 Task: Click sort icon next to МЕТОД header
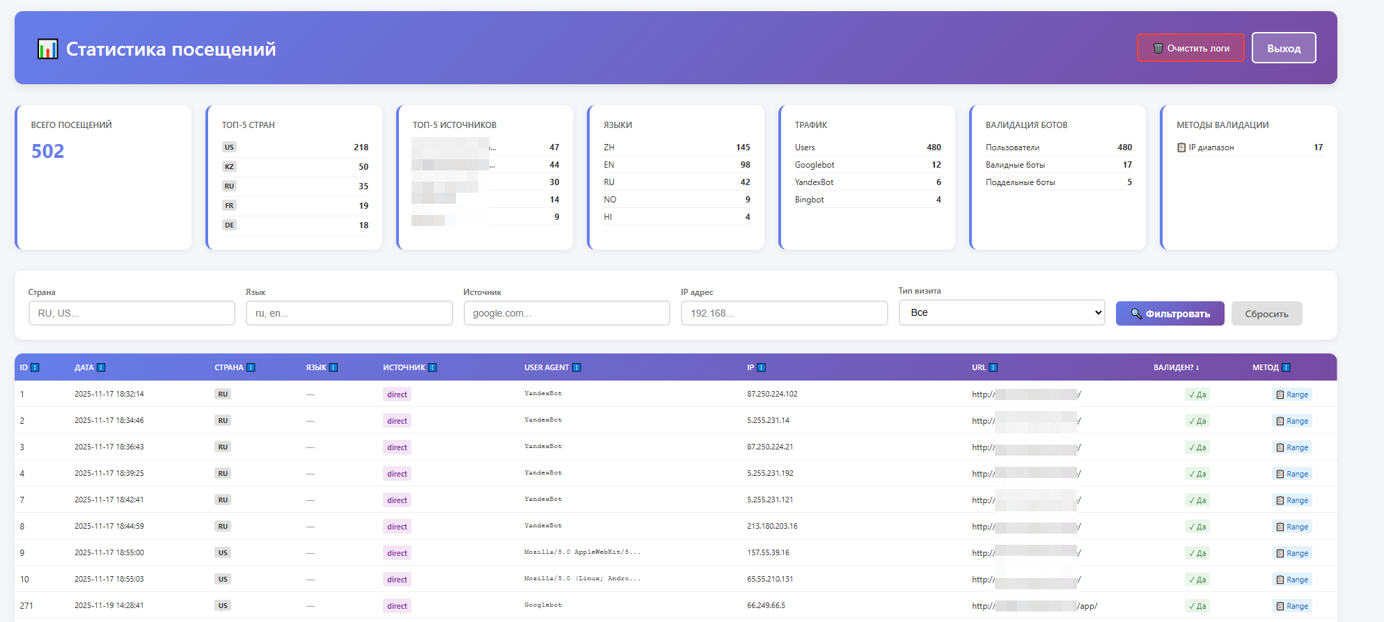[1287, 367]
